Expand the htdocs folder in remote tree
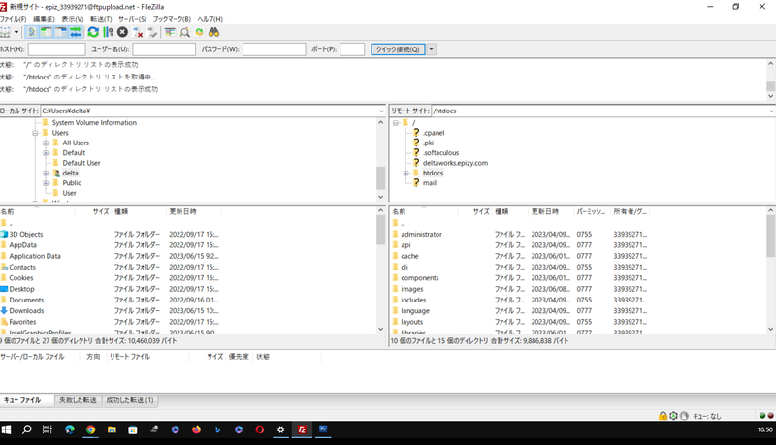Screen dimensions: 776x445 (x=405, y=174)
